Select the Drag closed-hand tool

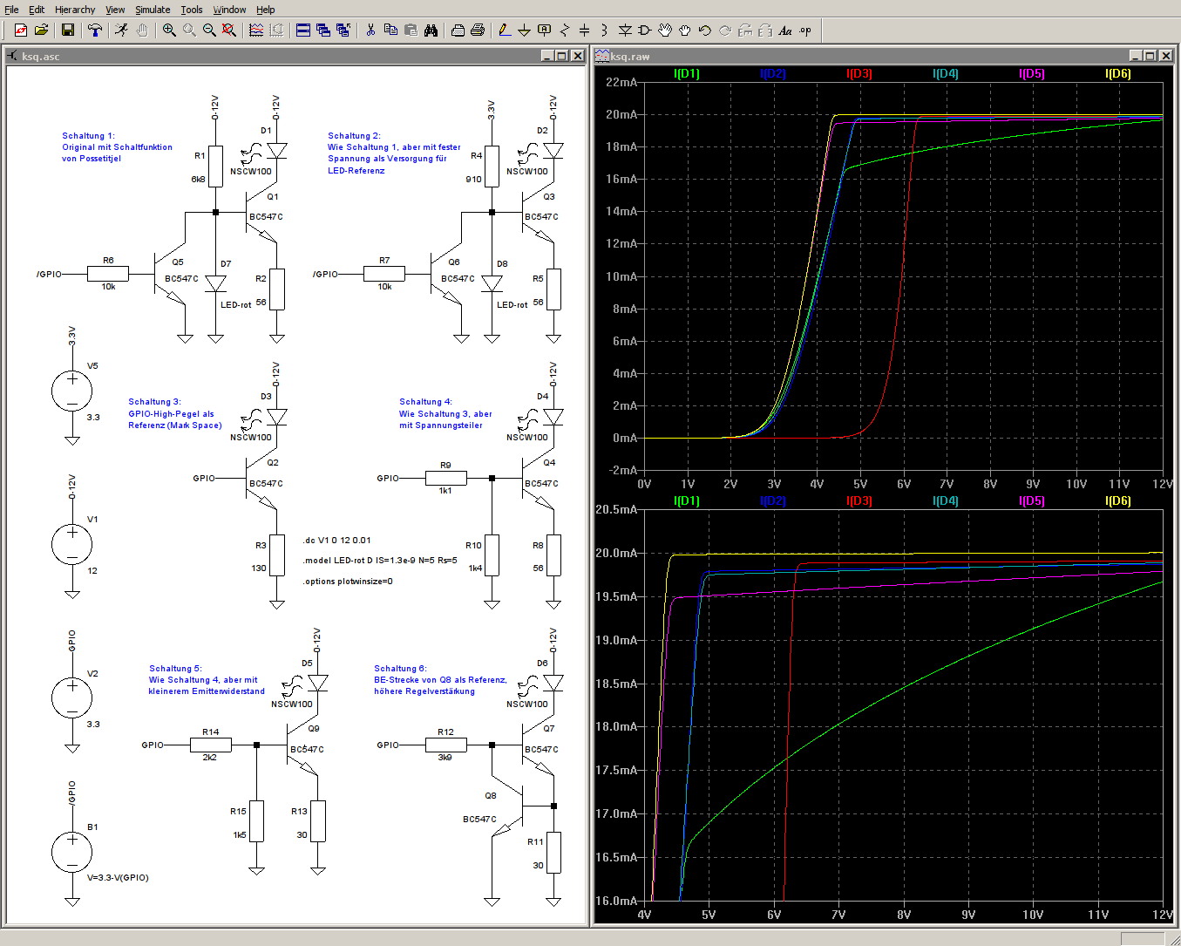[x=685, y=31]
